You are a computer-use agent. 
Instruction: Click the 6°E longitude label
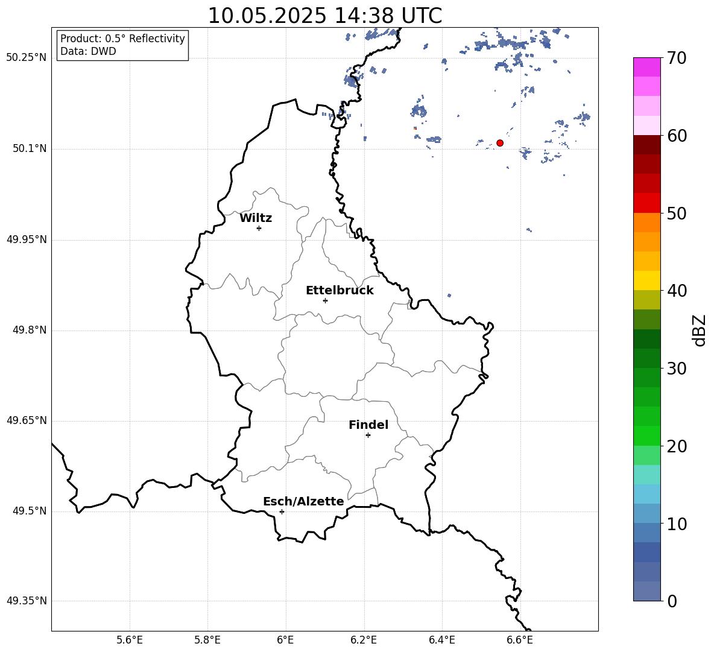[285, 640]
